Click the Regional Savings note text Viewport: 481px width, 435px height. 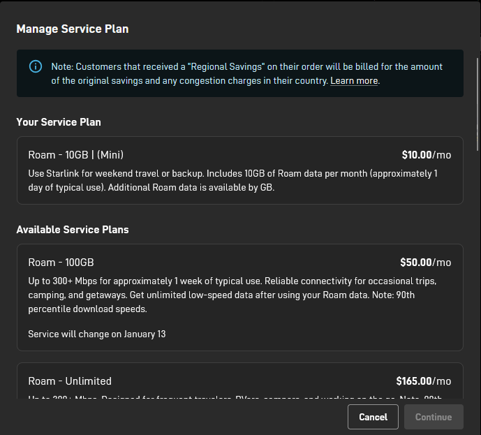pyautogui.click(x=209, y=67)
